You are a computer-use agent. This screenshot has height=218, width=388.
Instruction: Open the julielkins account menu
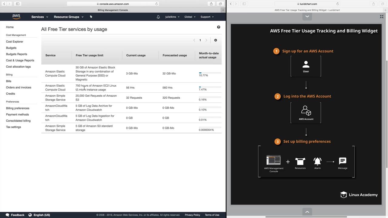pyautogui.click(x=172, y=17)
